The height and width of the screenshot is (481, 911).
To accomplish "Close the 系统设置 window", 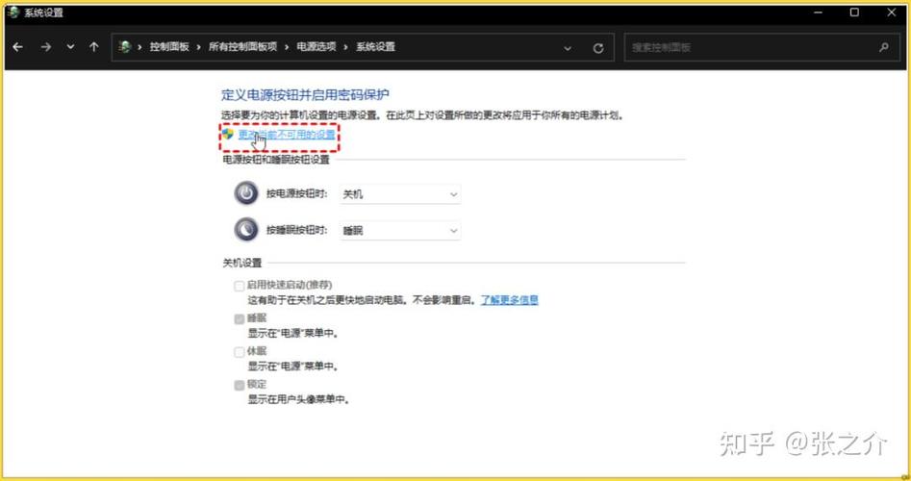I will tap(891, 13).
